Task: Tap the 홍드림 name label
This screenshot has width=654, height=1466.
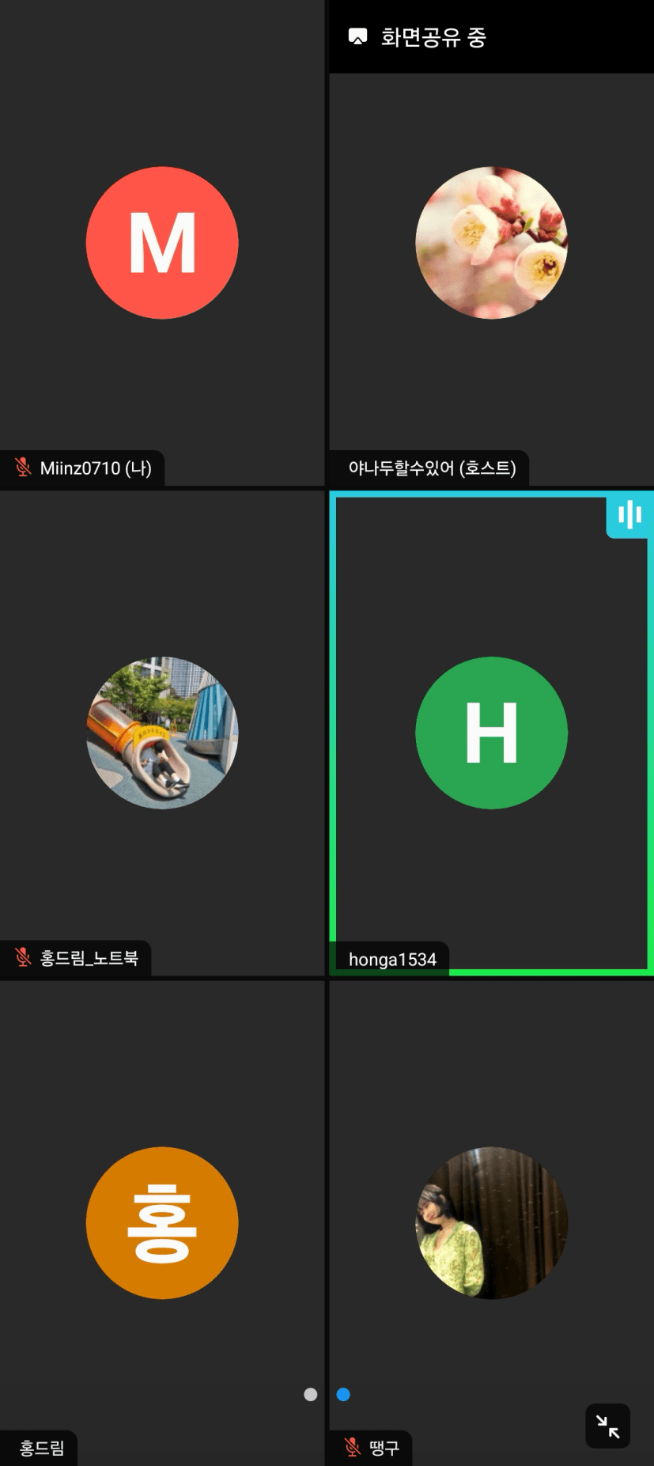Action: click(41, 1449)
